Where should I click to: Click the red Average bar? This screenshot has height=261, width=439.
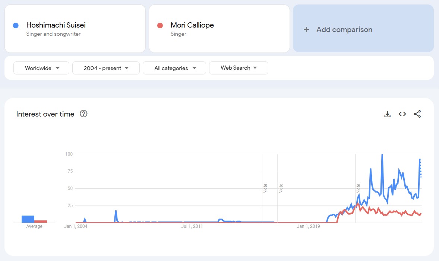click(41, 222)
